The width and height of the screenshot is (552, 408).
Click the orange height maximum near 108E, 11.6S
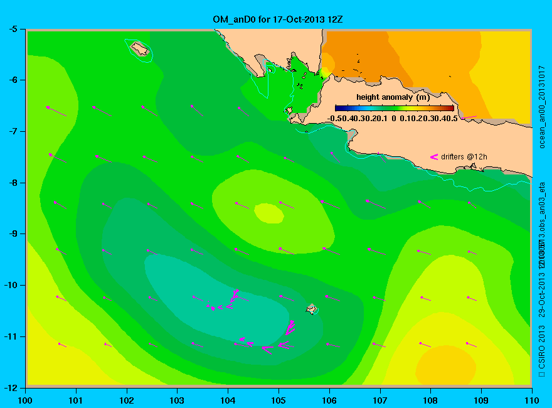[446, 366]
